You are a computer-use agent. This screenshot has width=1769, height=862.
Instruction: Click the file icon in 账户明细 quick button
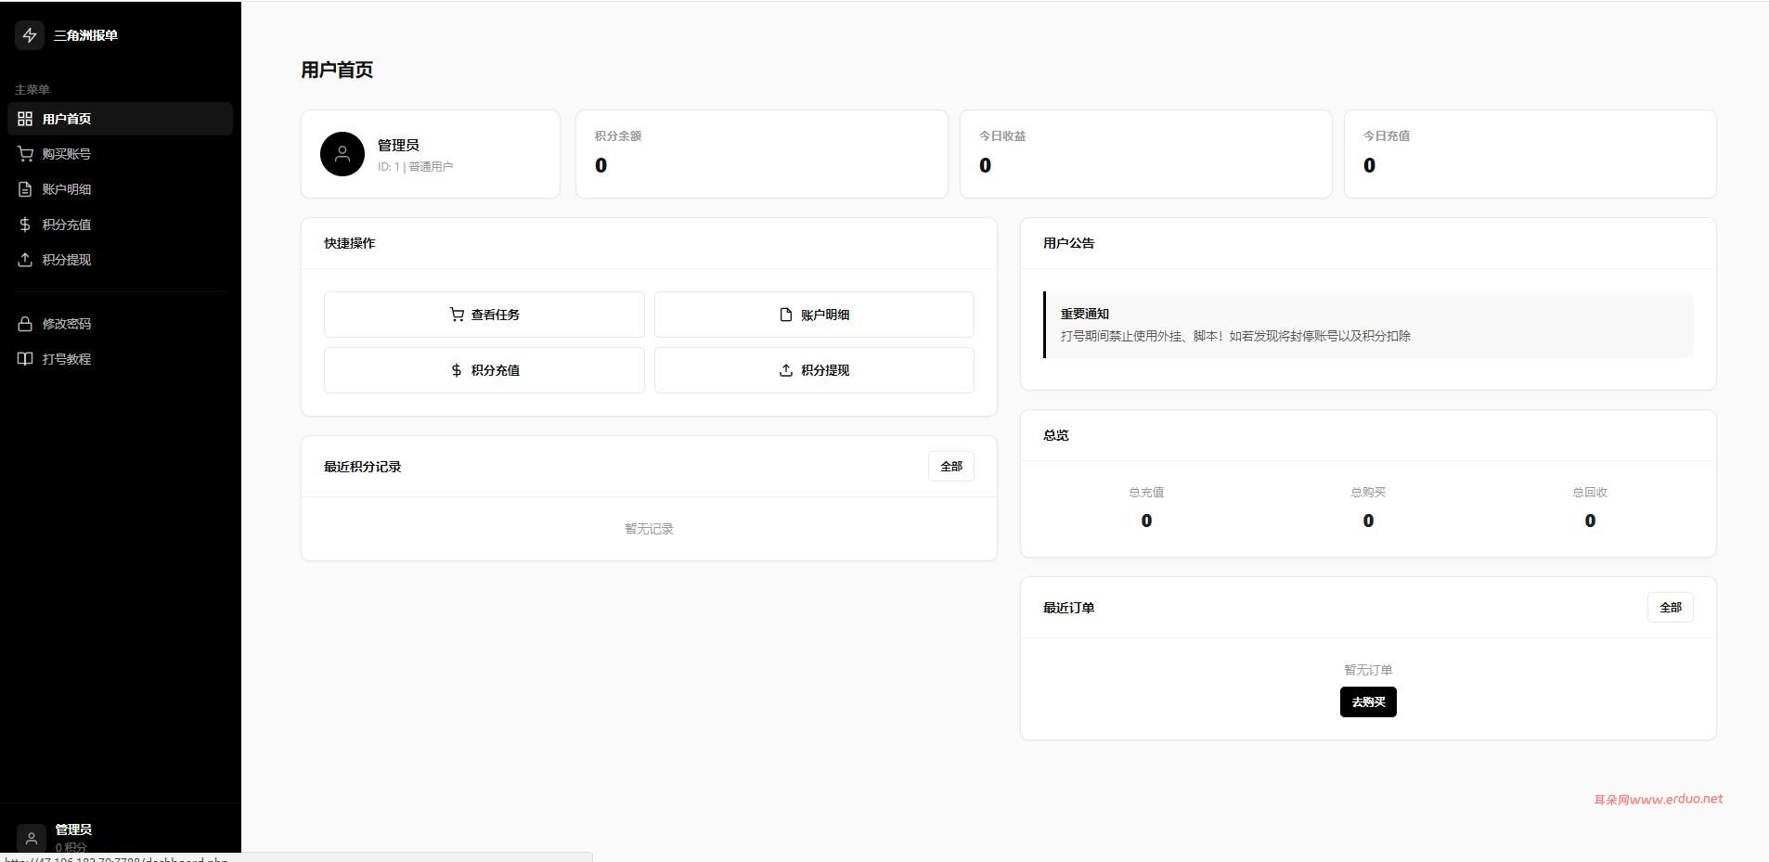pyautogui.click(x=786, y=315)
